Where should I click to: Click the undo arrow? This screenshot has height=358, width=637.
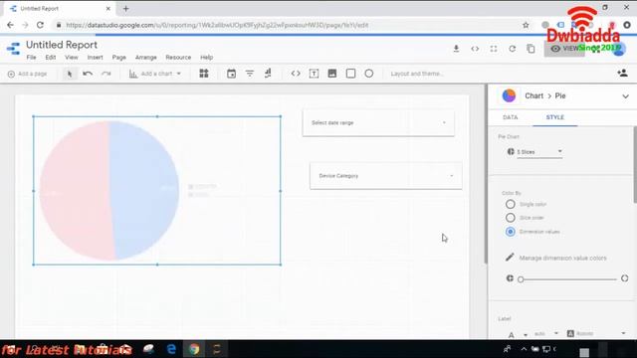[88, 74]
